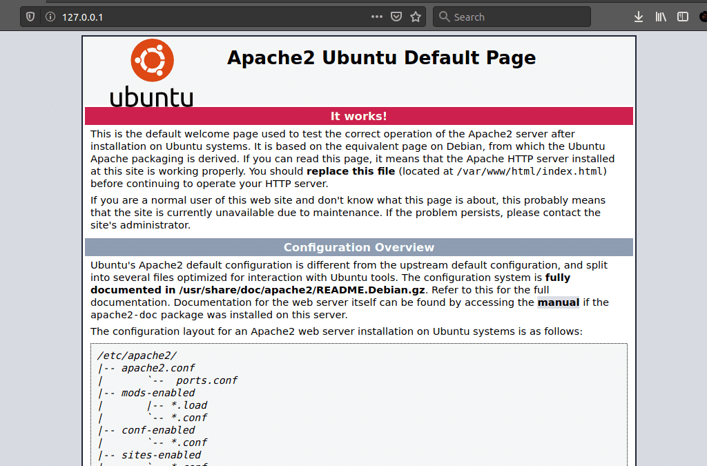Screen dimensions: 707x466
Task: Toggle the sidebar icon in toolbar
Action: pyautogui.click(x=683, y=17)
